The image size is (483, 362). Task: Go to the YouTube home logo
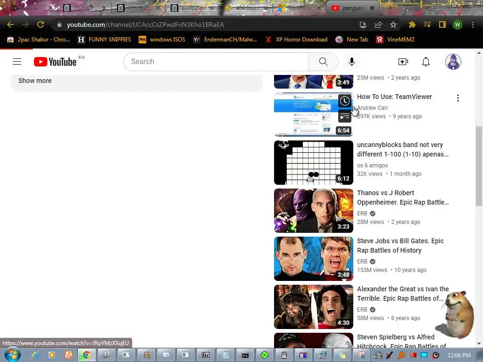pos(55,62)
